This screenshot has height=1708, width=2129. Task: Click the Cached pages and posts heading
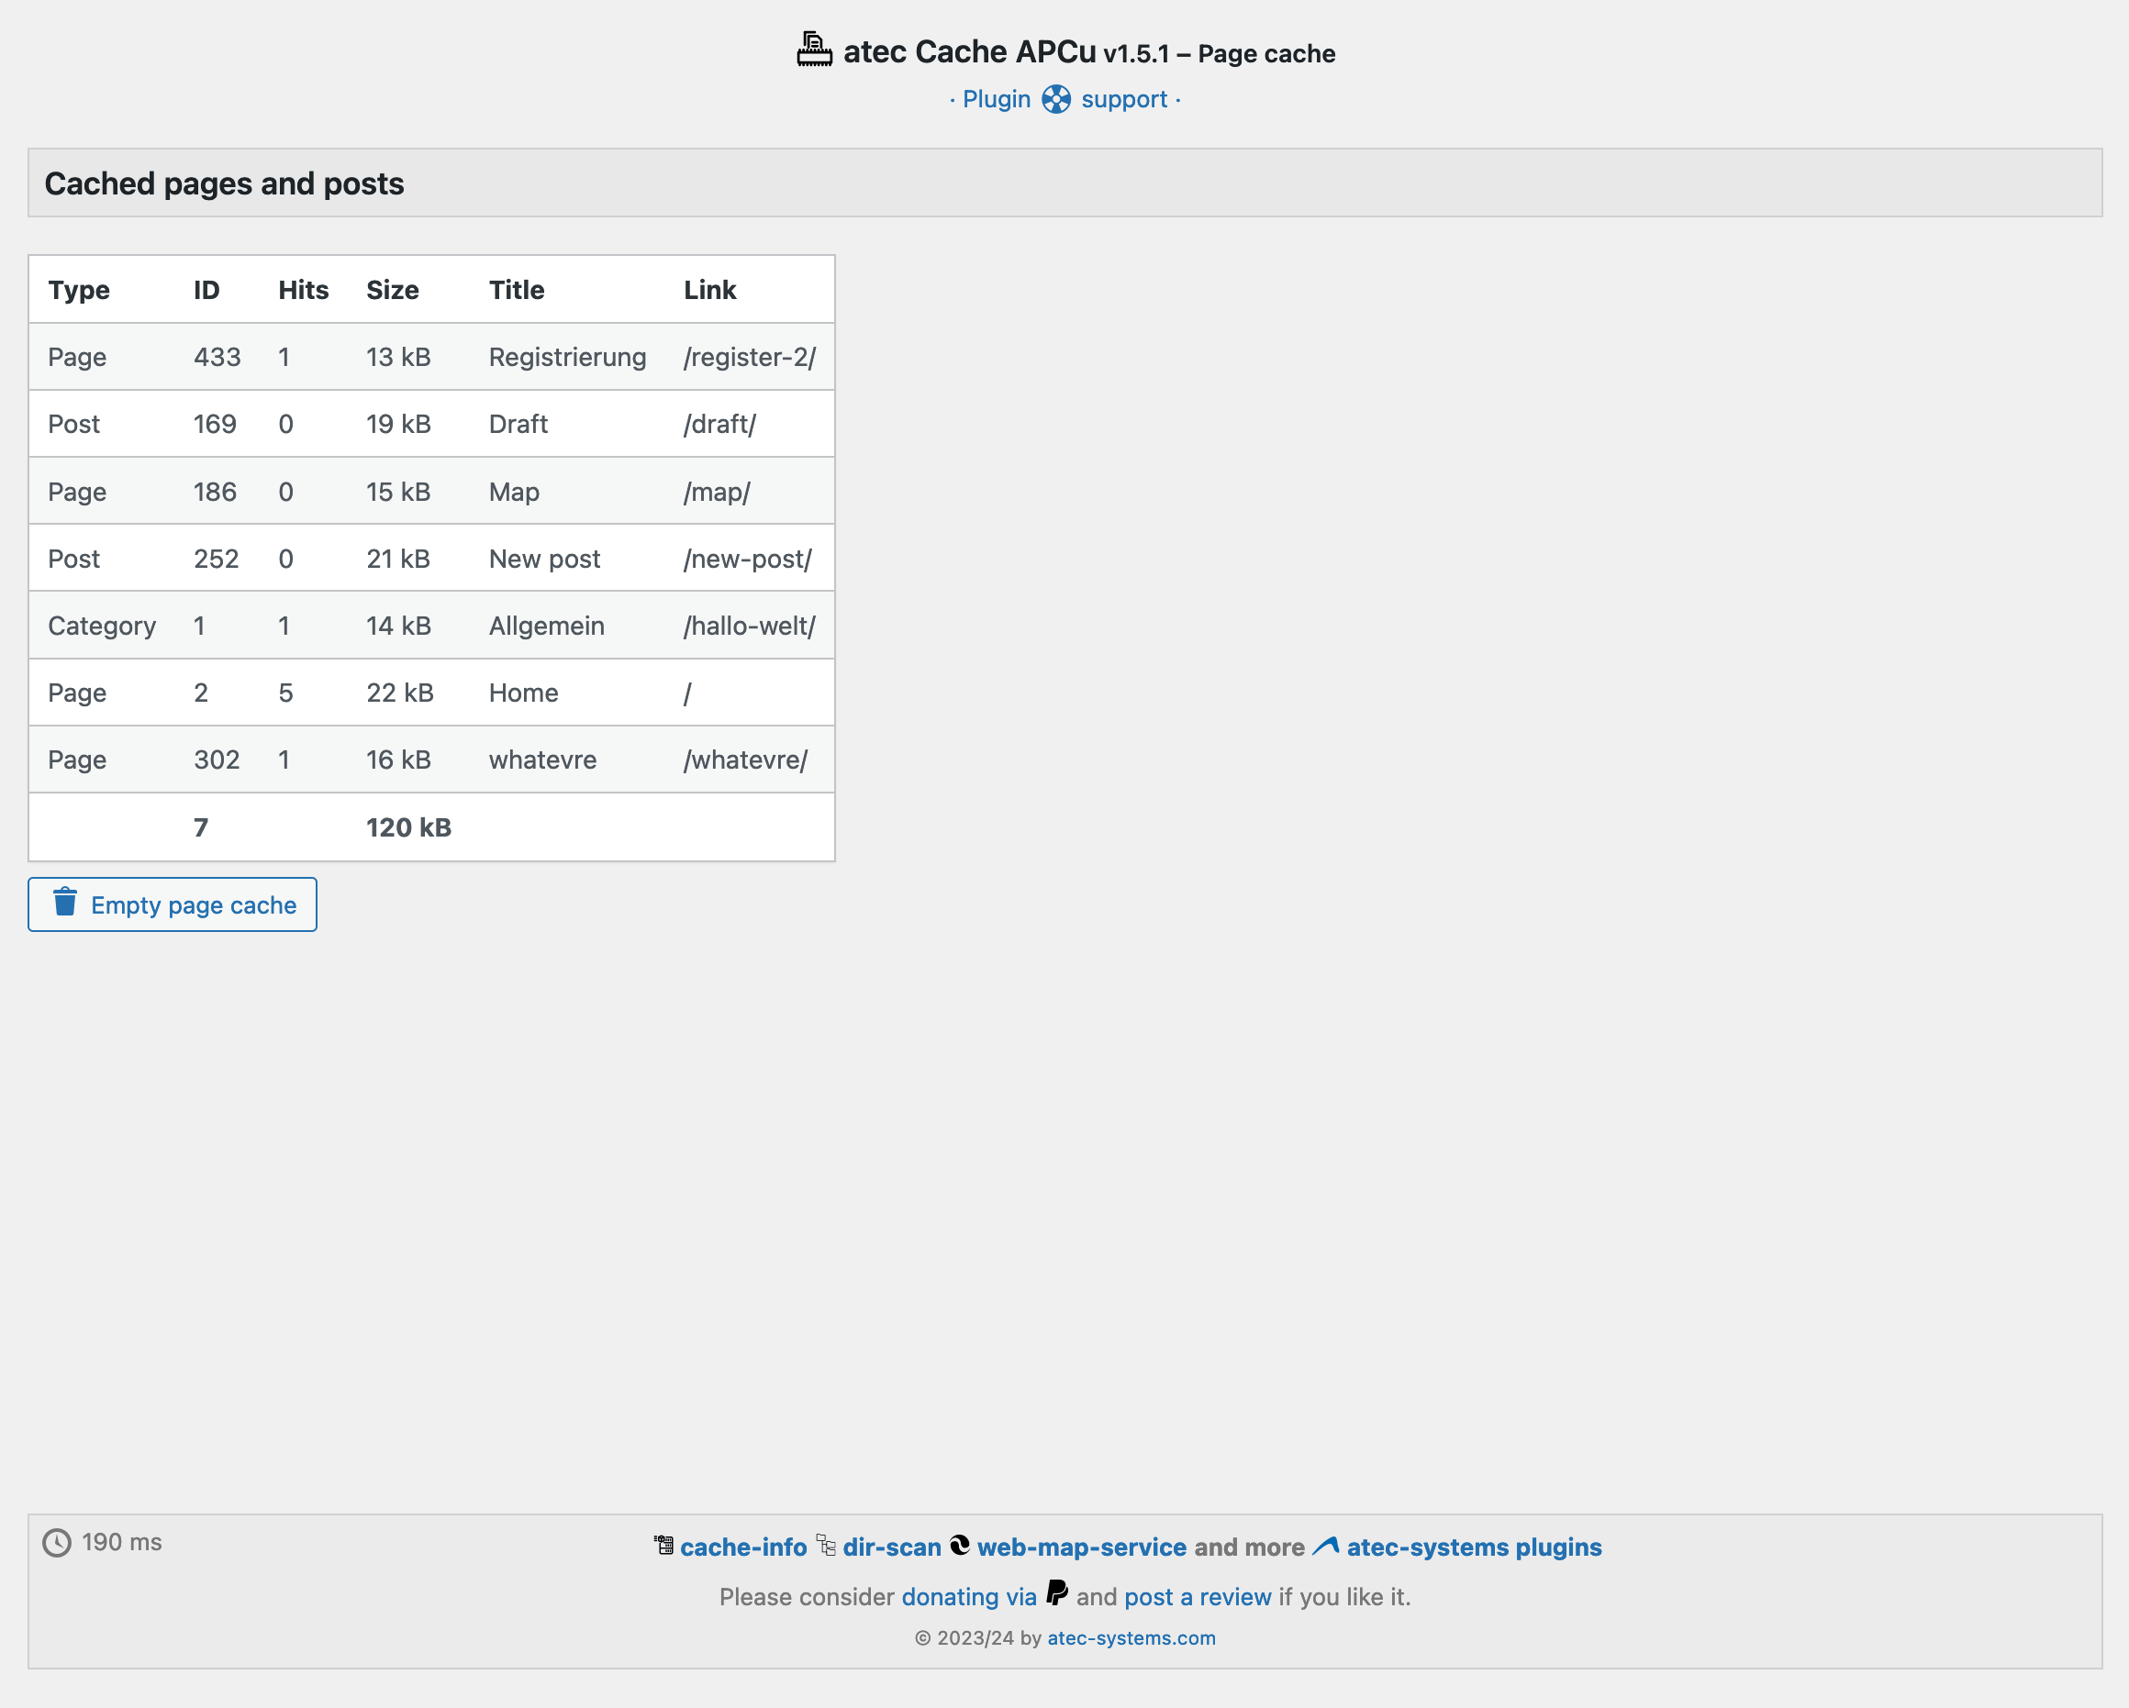click(x=224, y=183)
